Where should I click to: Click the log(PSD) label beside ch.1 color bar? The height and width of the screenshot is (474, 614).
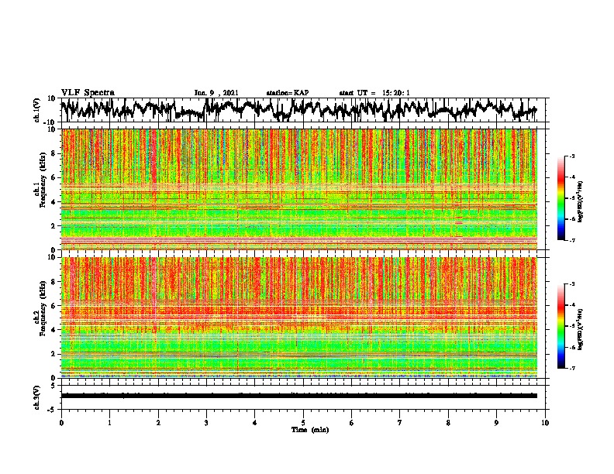(581, 201)
